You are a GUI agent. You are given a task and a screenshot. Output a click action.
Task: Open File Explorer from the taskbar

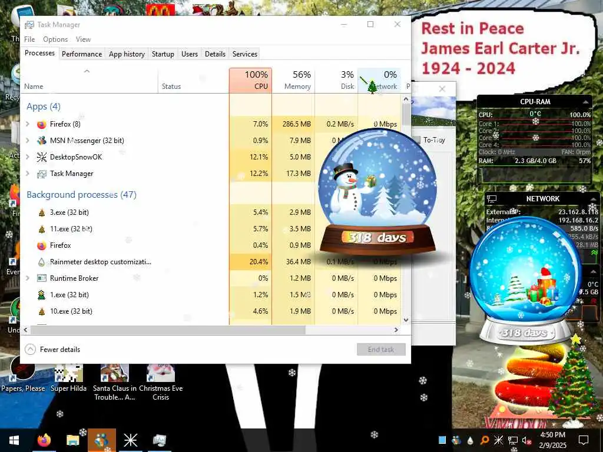[x=72, y=440]
